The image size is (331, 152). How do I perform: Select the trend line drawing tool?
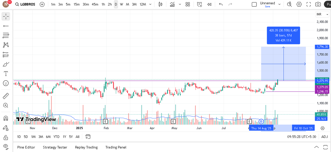(x=6, y=26)
